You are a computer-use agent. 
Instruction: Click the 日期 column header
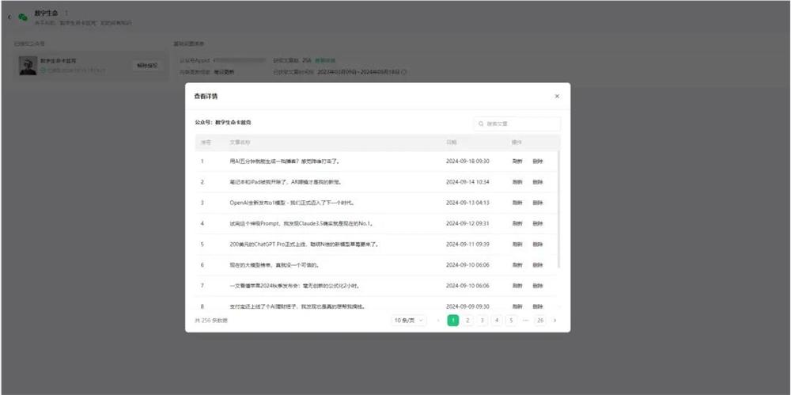click(x=451, y=142)
